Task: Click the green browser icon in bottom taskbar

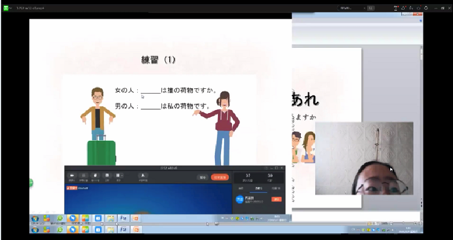Action: point(60,230)
